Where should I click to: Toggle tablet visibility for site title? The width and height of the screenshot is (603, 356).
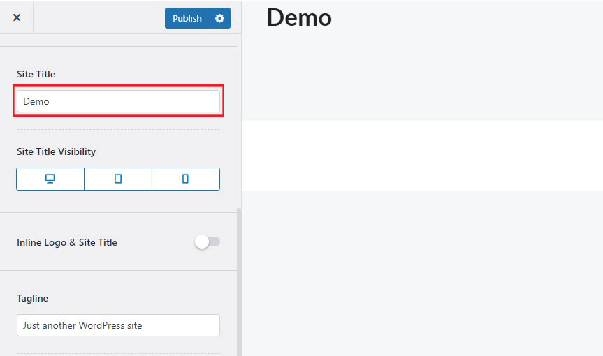tap(118, 179)
